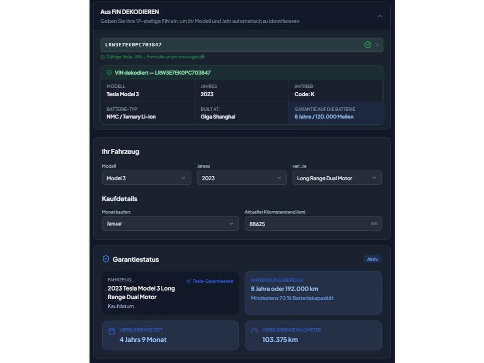Clear the VIN with the X icon
Screen dimensions: 484x363
coord(377,45)
